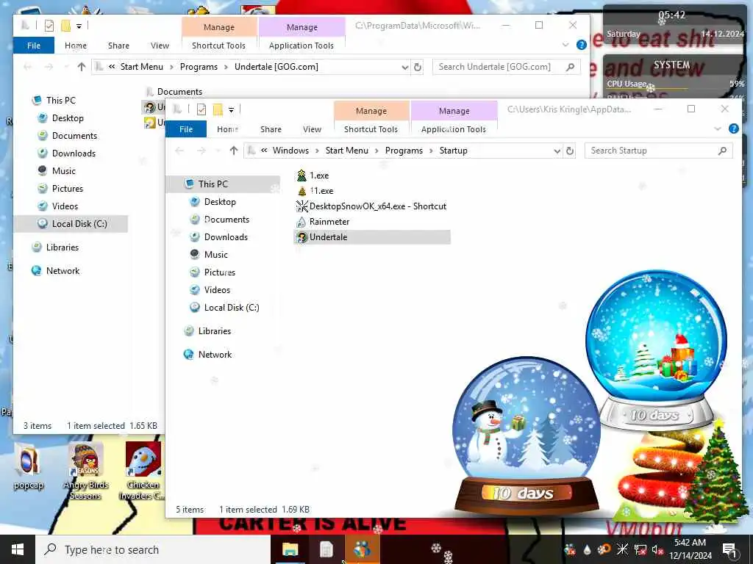
Task: Open Home tab in Startup window
Action: coord(228,129)
